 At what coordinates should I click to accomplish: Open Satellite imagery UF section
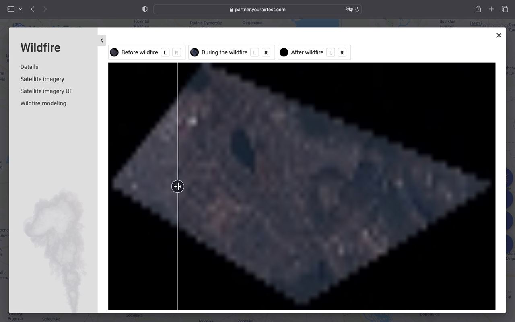47,91
